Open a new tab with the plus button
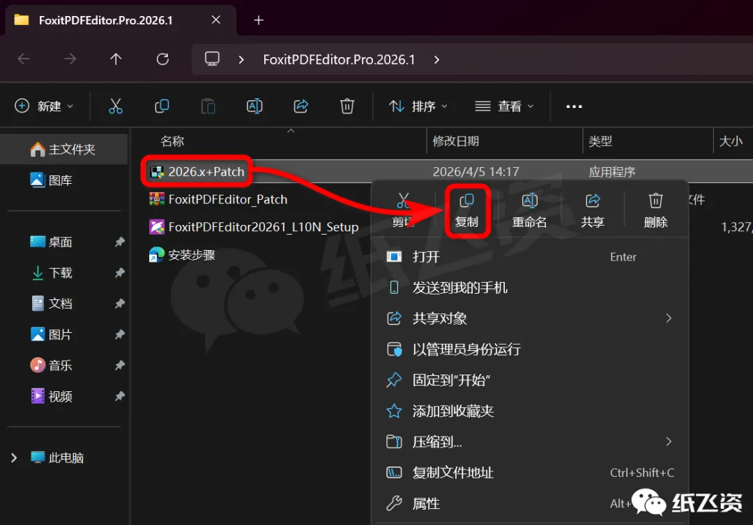The image size is (753, 525). coord(259,20)
